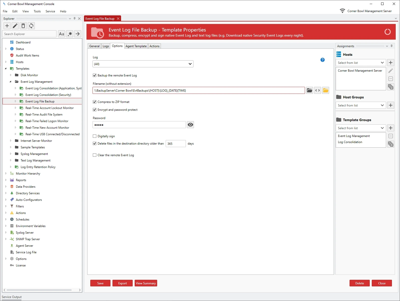Click the edit pencil icon in Explorer toolbar

click(15, 26)
